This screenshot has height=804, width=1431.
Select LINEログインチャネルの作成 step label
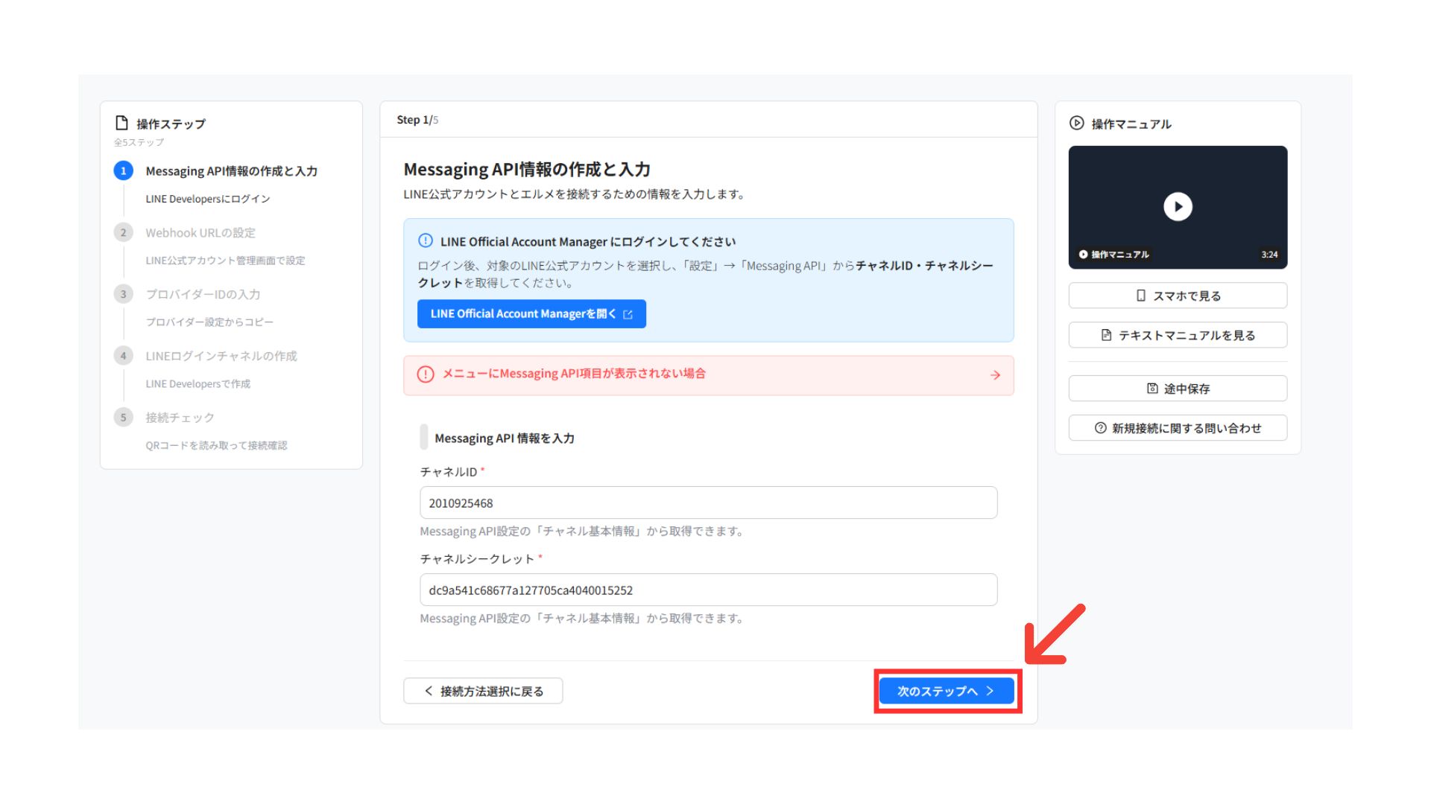[221, 356]
